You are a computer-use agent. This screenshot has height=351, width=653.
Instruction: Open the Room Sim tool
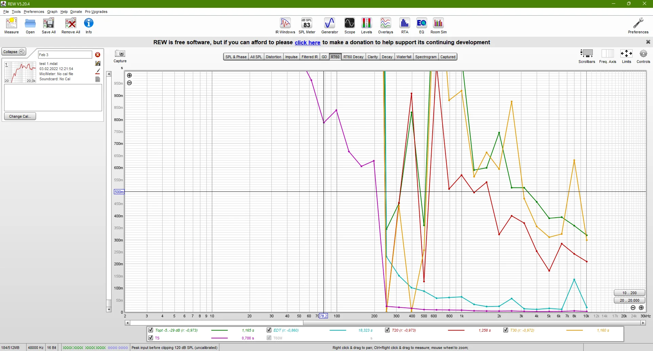click(439, 26)
